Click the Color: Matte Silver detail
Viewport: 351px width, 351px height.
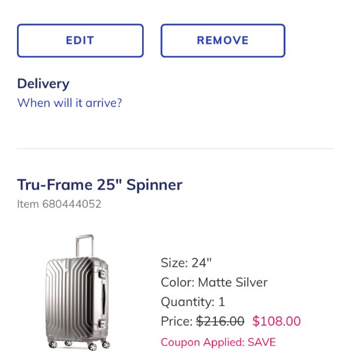click(x=214, y=283)
